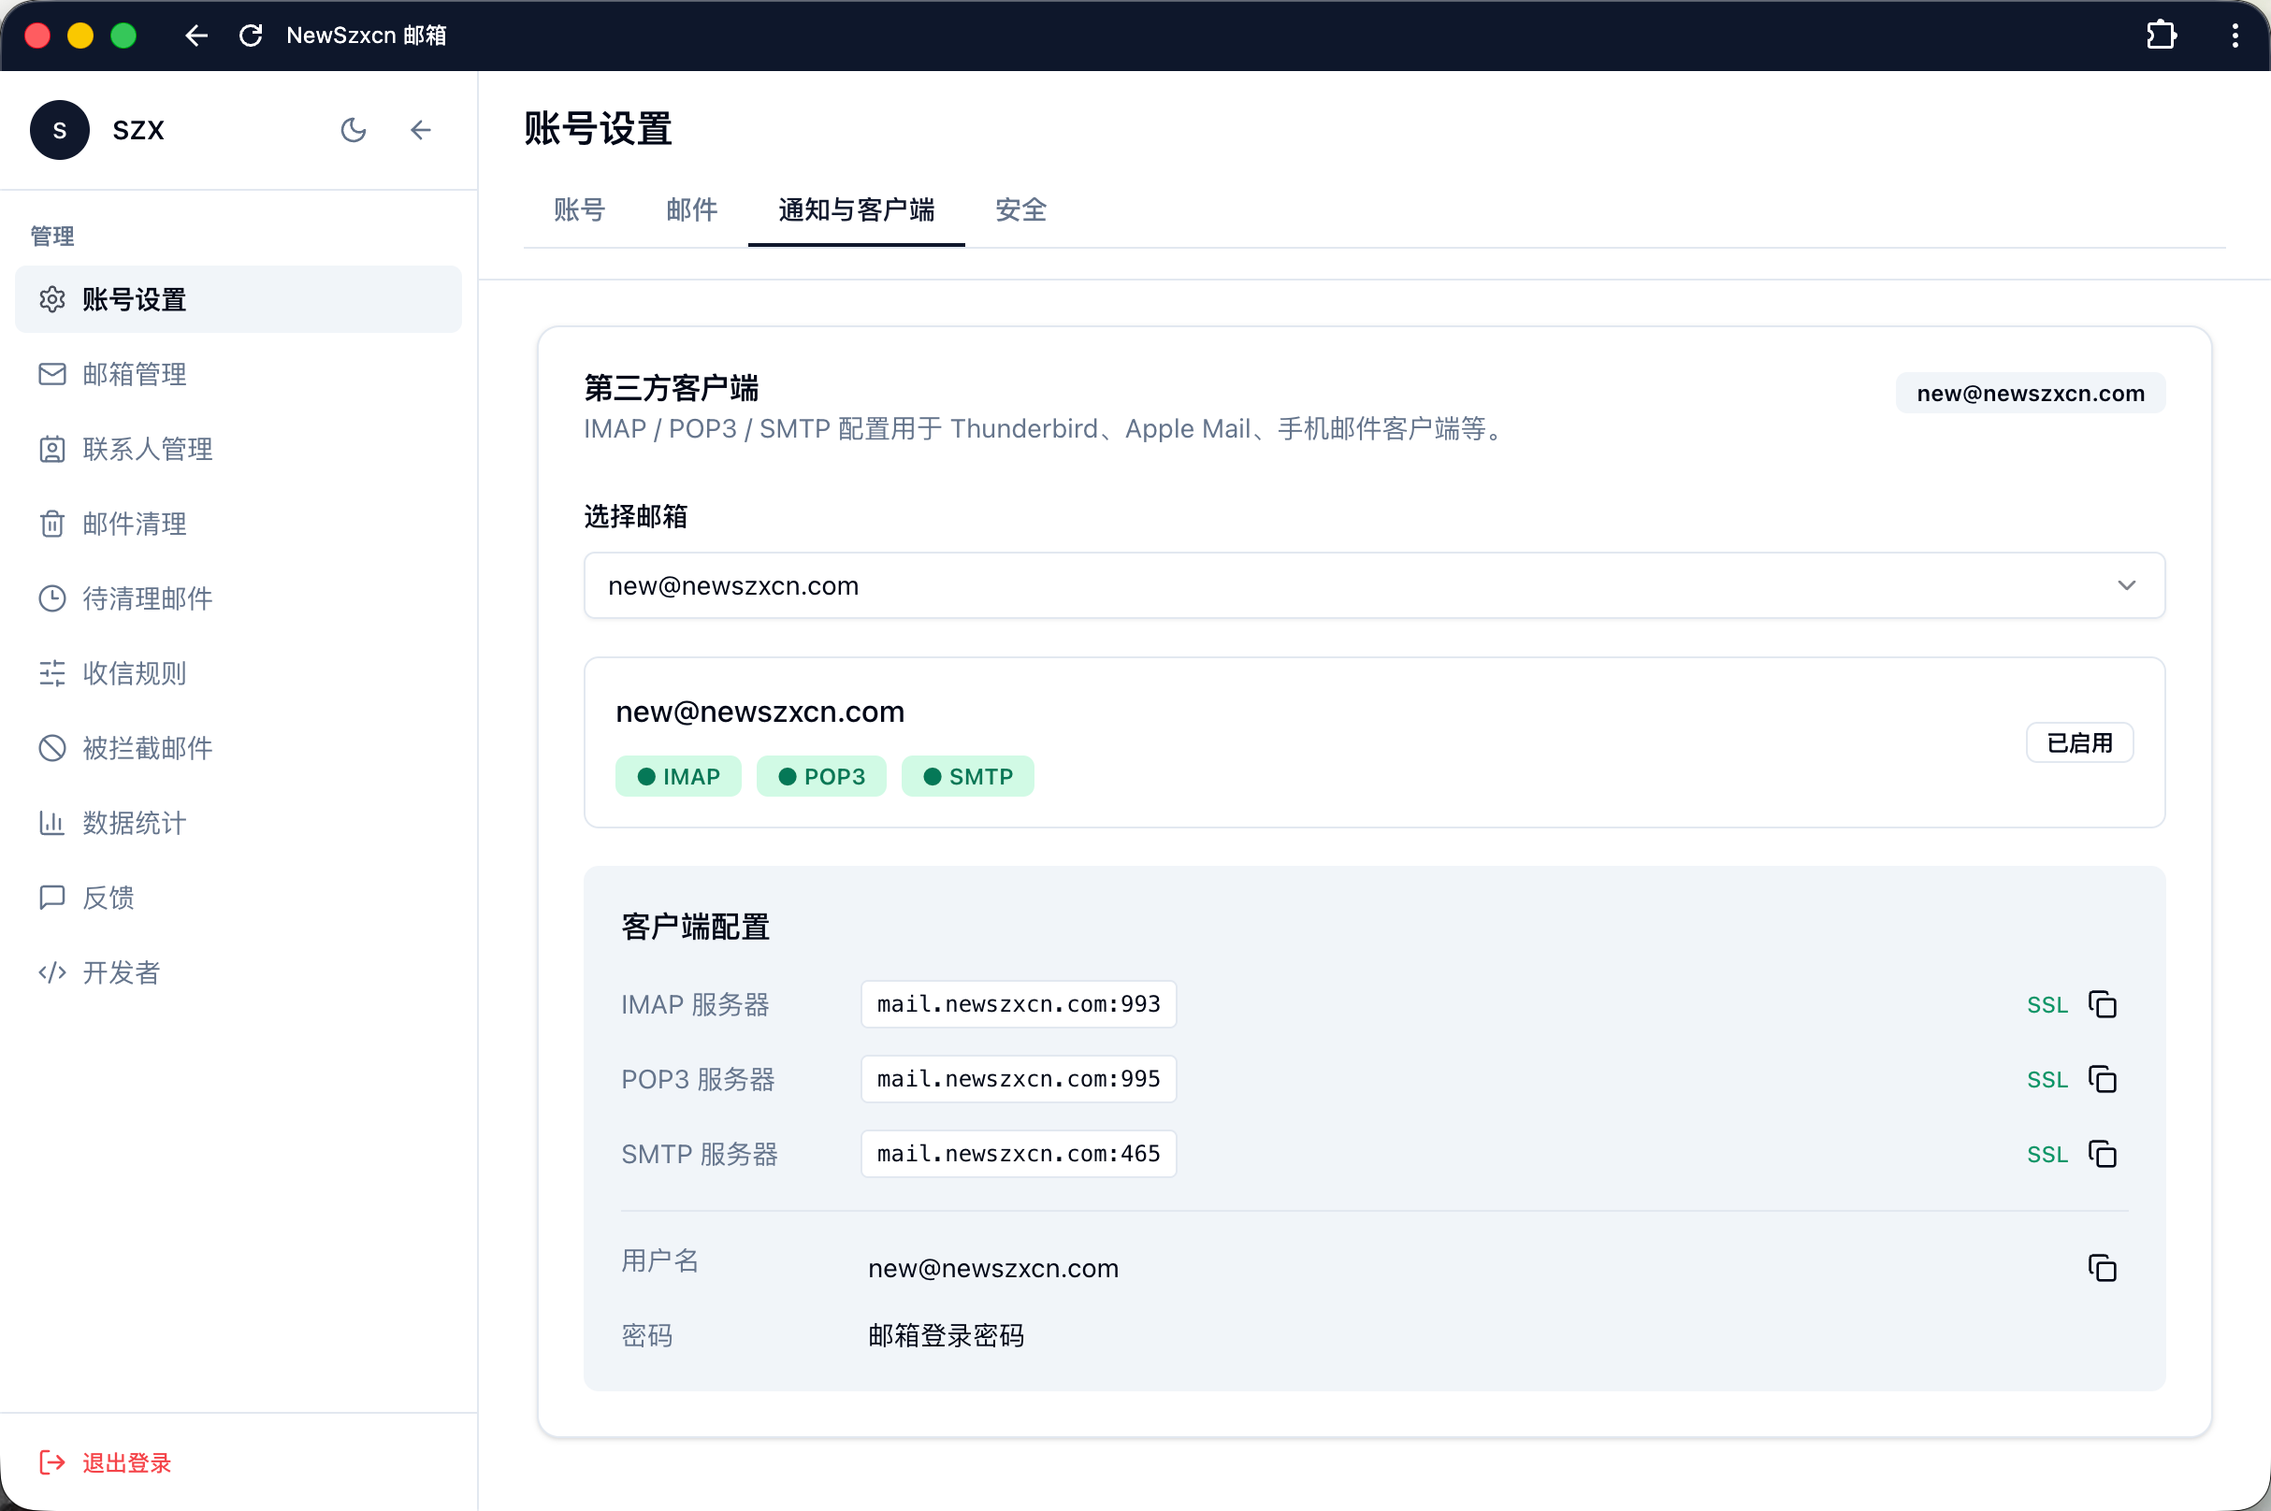Toggle dark mode with the moon icon

point(354,130)
